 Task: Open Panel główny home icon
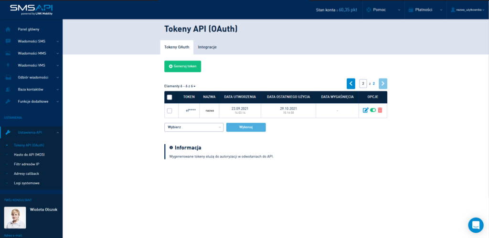tap(8, 29)
